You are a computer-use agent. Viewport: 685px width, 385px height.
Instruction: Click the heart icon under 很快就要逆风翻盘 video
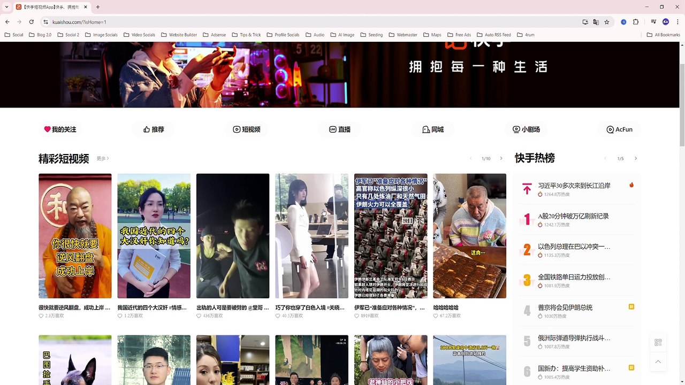(x=41, y=316)
